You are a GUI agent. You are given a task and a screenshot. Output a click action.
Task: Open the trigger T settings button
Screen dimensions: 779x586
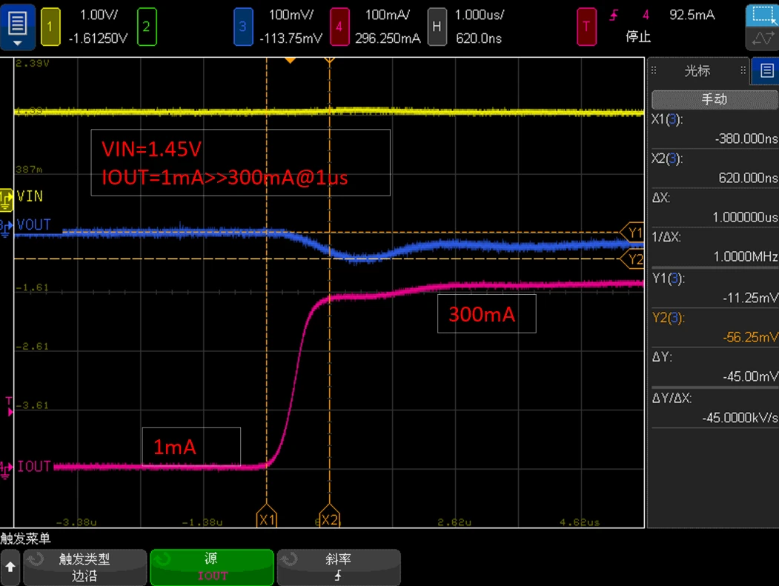coord(586,27)
